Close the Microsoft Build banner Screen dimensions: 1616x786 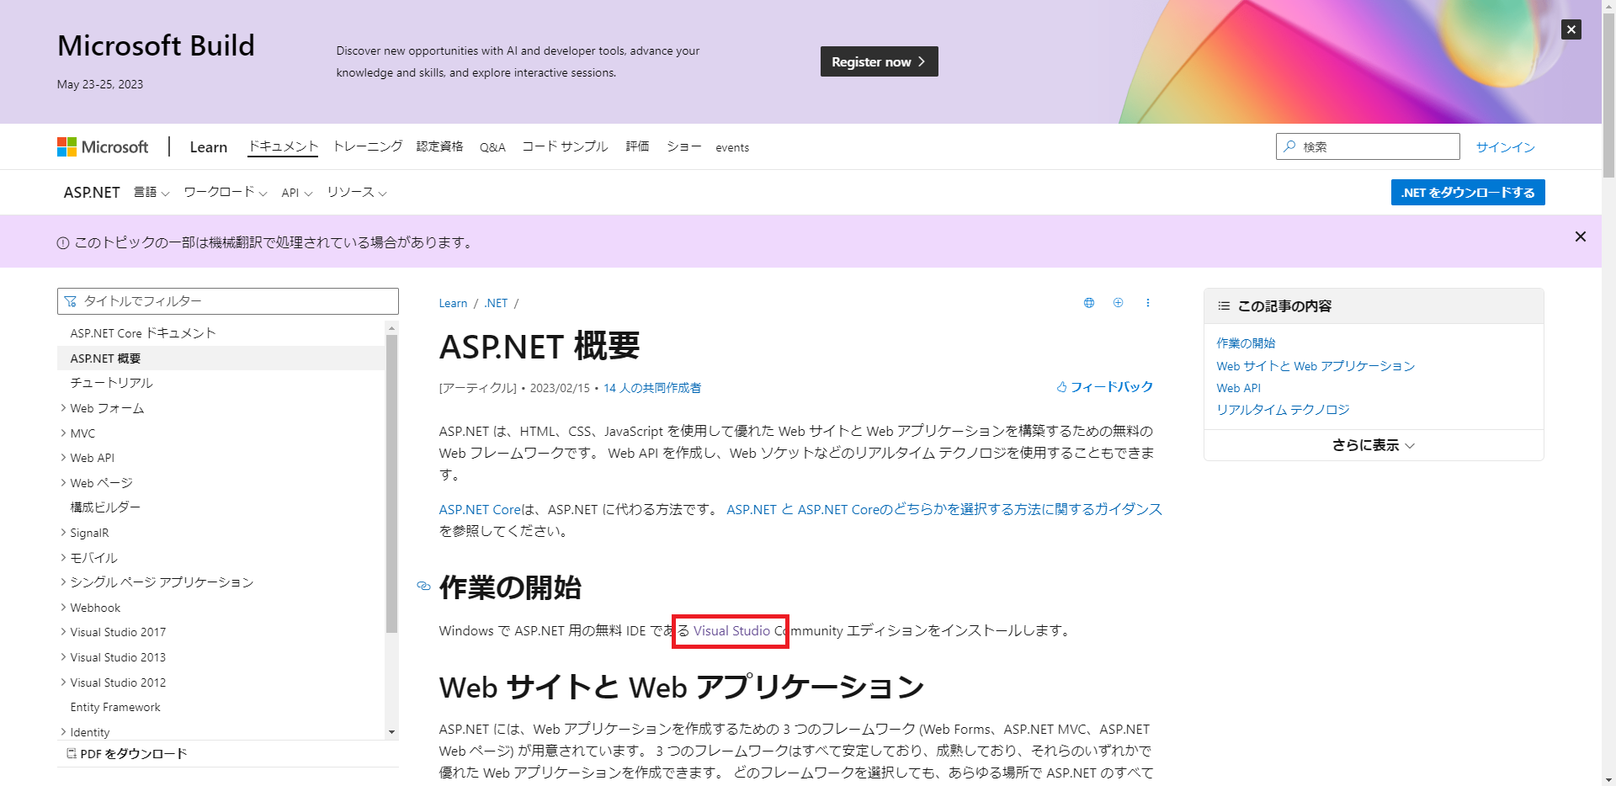click(1571, 29)
